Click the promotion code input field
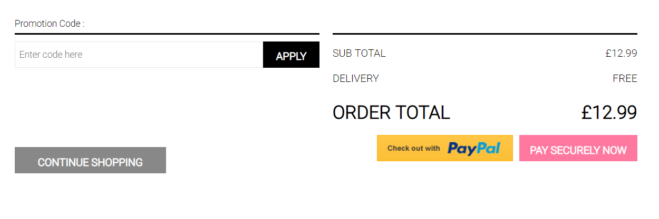The image size is (659, 219). [x=139, y=55]
